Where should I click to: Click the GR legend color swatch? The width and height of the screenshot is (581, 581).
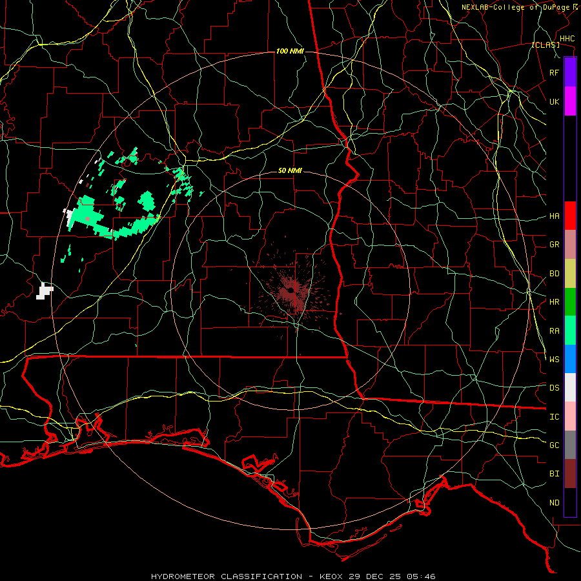click(570, 245)
